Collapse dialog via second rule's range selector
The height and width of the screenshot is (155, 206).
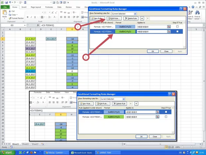point(169,32)
